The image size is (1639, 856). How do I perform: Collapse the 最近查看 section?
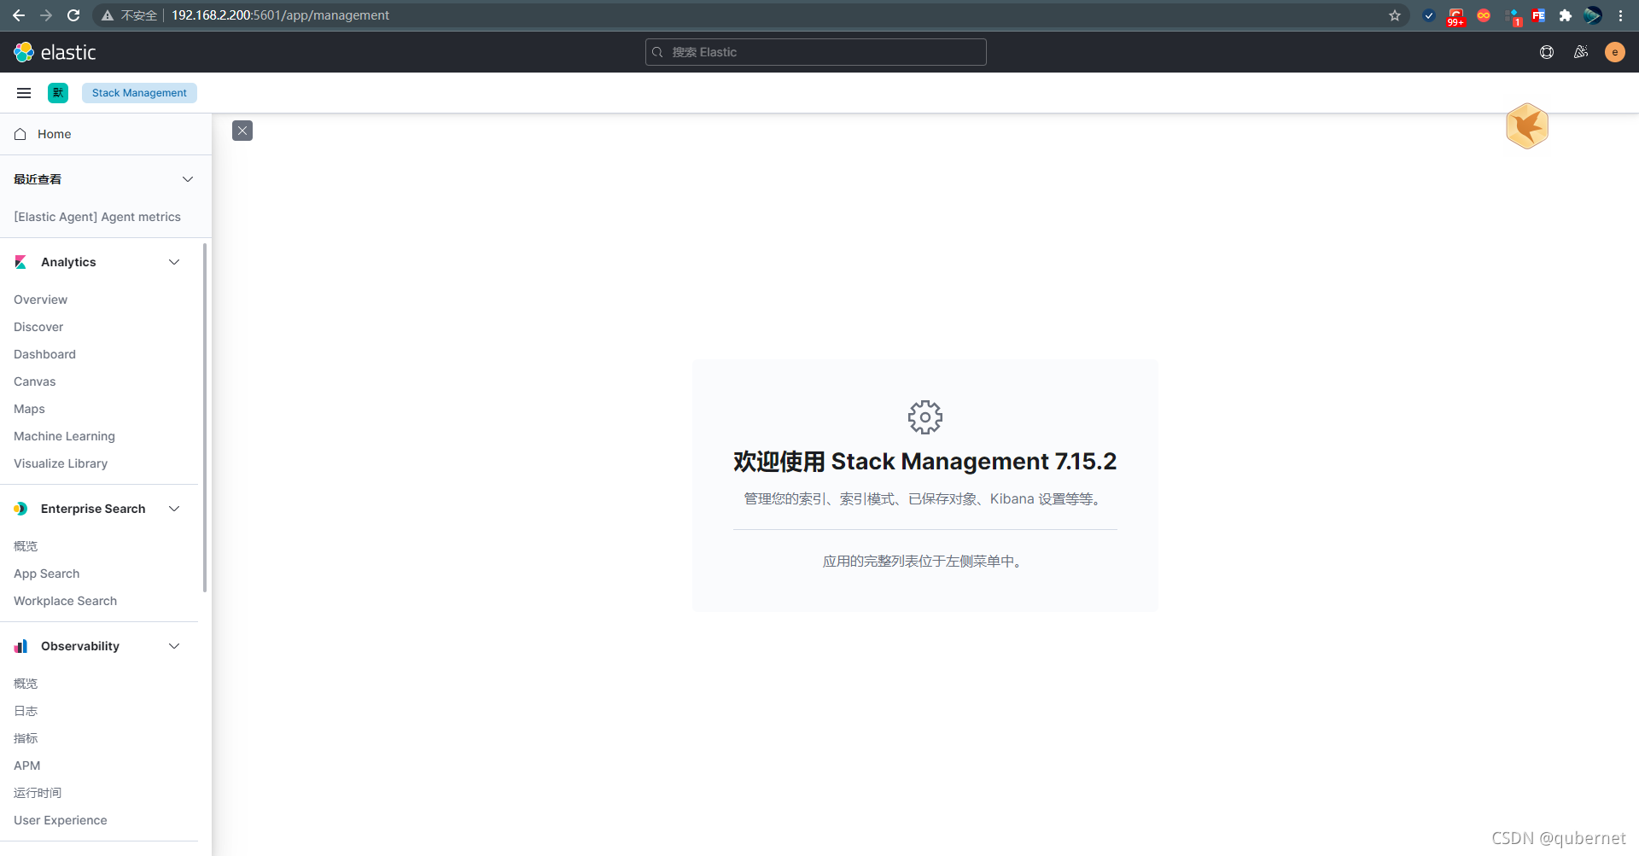pyautogui.click(x=188, y=179)
